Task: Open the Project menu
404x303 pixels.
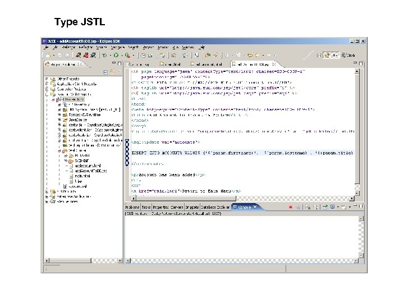Action: 148,47
